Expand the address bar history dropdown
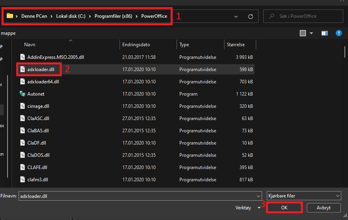Image resolution: width=348 pixels, height=220 pixels. pyautogui.click(x=236, y=16)
